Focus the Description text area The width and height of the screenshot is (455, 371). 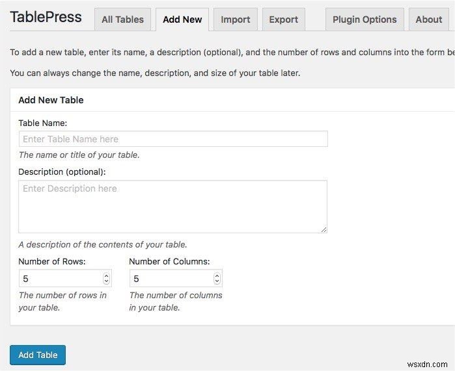[173, 207]
